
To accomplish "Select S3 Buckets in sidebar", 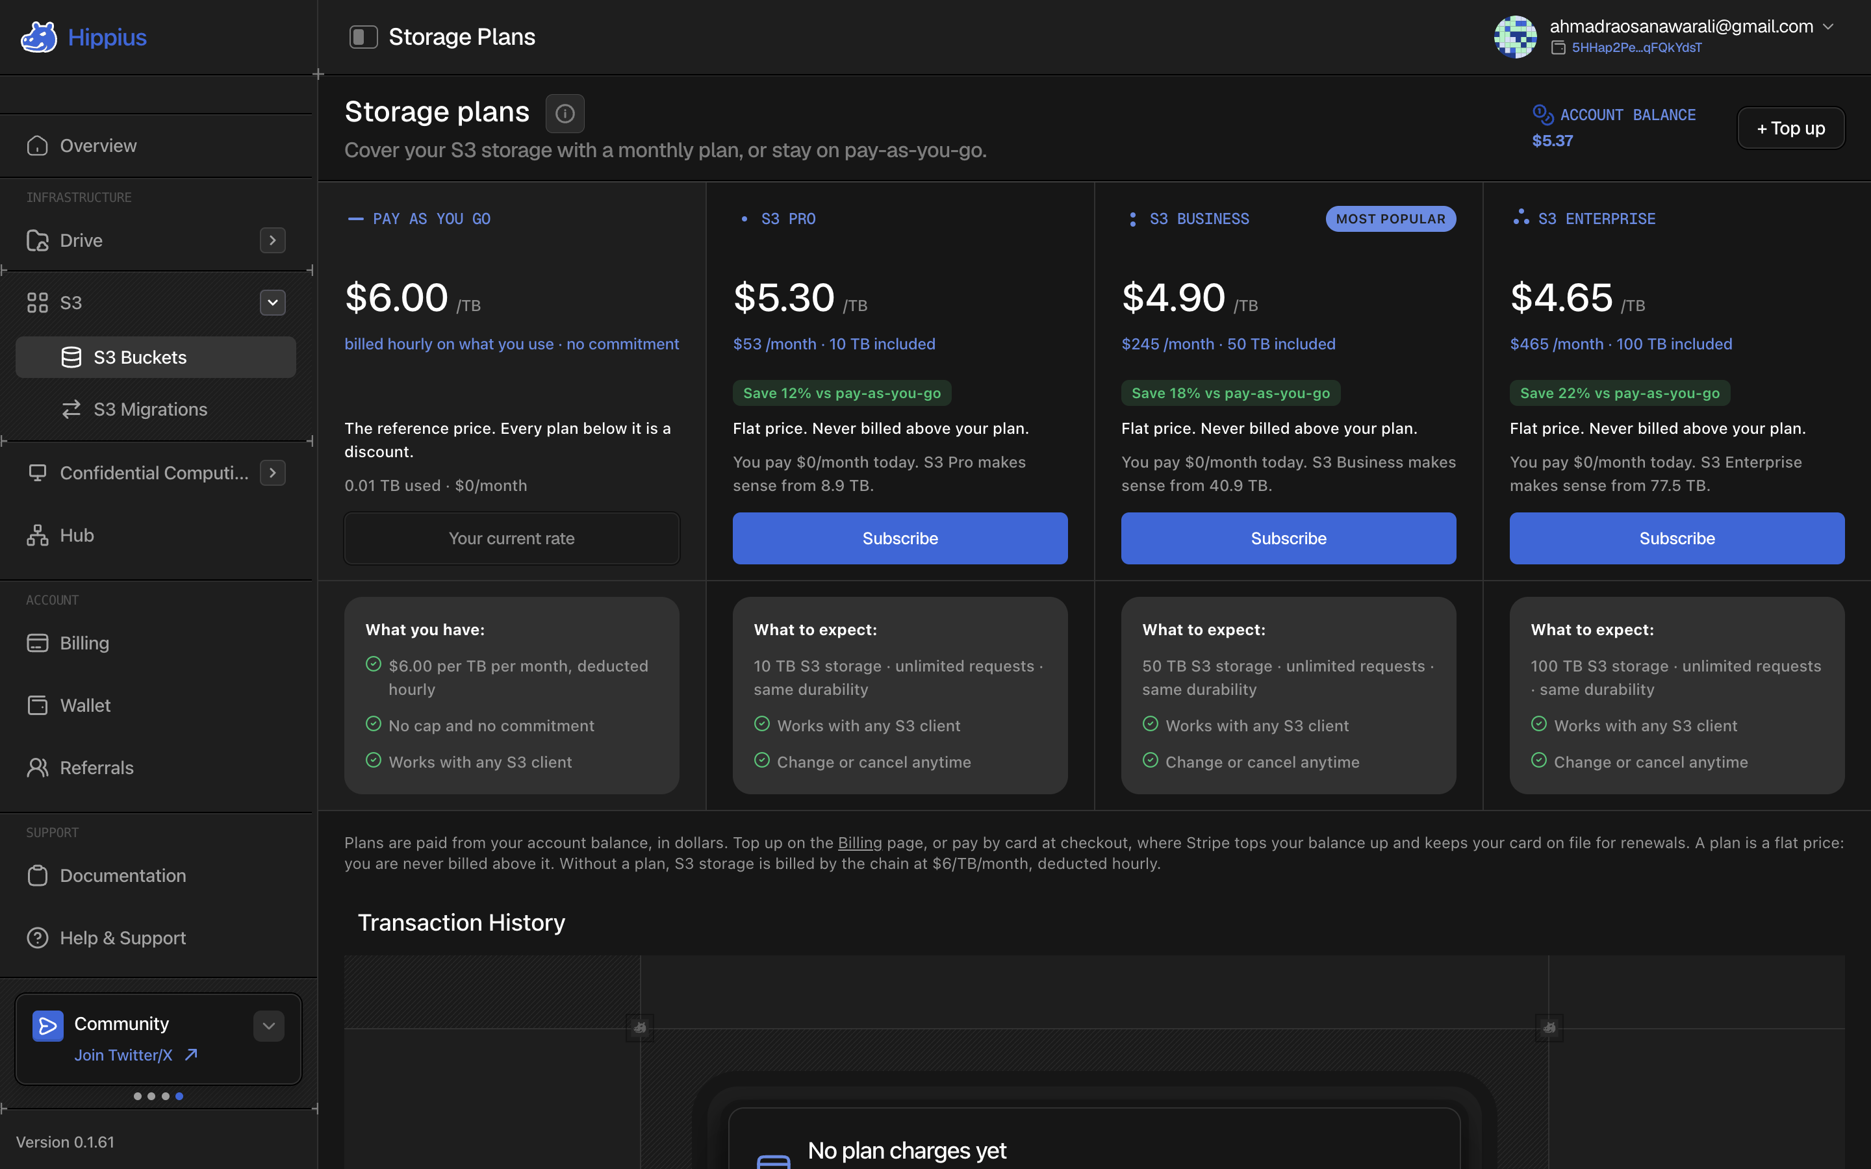I will 155,357.
